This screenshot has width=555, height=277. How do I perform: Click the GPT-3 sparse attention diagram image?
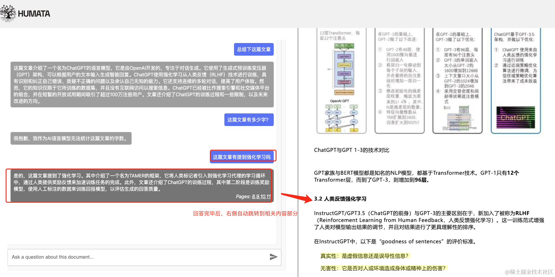(459, 118)
